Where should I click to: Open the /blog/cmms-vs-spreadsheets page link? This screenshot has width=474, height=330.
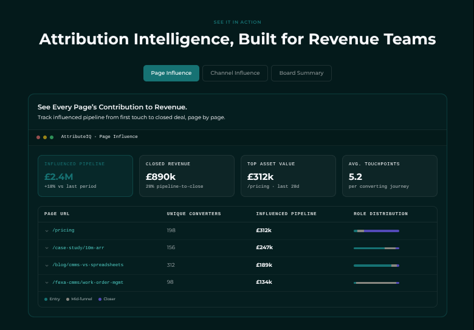pos(88,265)
